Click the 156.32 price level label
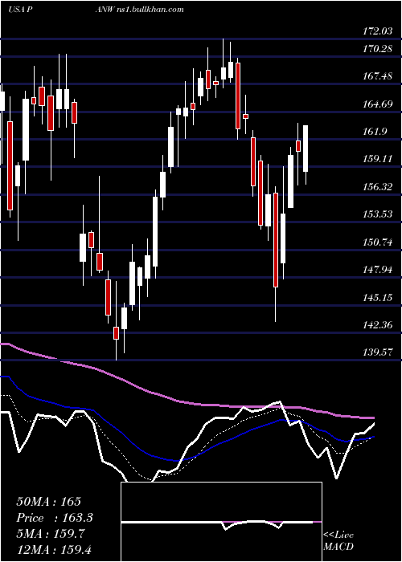The width and height of the screenshot is (402, 562). (x=378, y=187)
